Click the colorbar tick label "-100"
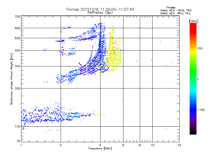 [201, 110]
